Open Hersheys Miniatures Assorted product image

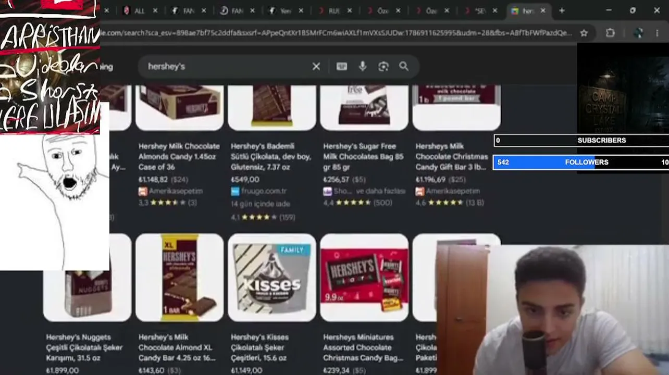point(364,278)
